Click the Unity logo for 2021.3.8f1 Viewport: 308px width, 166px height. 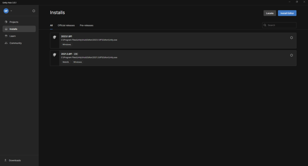(54, 55)
